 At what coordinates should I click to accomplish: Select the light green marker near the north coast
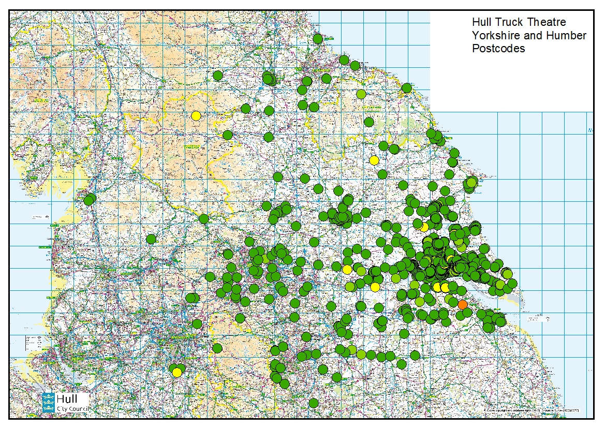pyautogui.click(x=361, y=94)
